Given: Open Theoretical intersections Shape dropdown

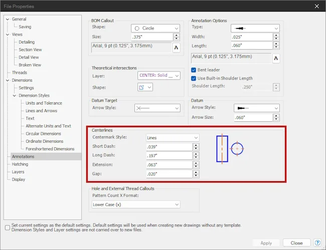Looking at the screenshot, I should coord(145,87).
